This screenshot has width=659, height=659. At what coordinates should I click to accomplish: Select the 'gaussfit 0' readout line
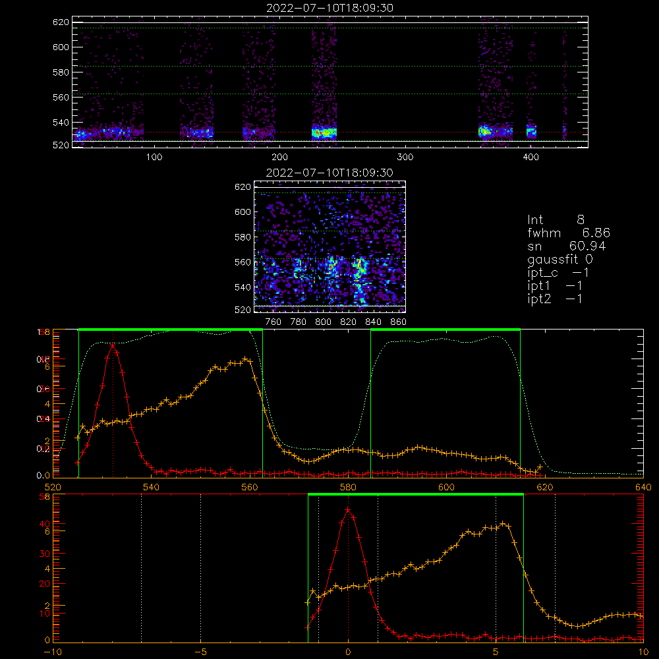coord(560,259)
